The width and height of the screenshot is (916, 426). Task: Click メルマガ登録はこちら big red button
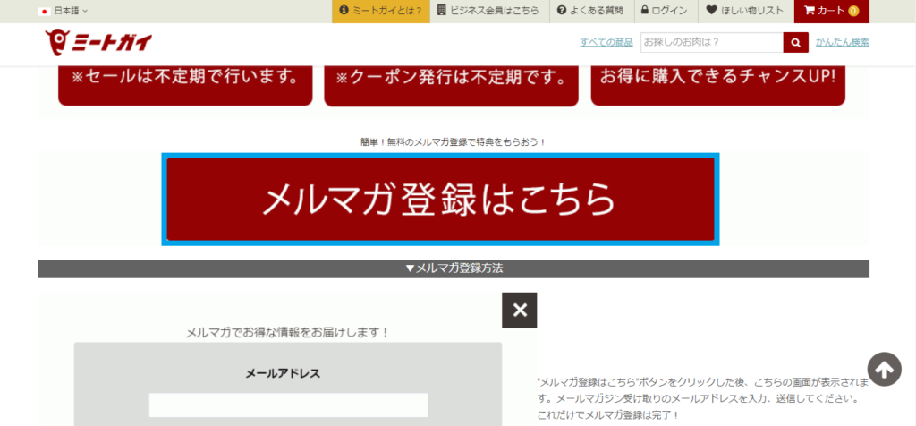pyautogui.click(x=440, y=200)
